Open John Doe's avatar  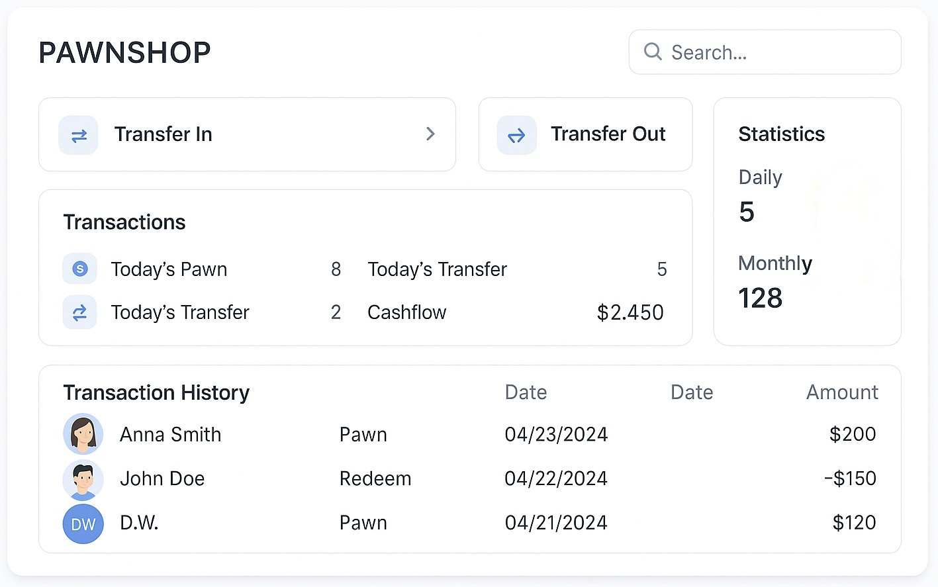pos(83,479)
